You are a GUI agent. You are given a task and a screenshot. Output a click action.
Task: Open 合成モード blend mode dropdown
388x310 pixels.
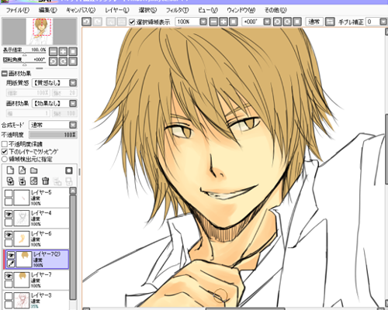[73, 125]
